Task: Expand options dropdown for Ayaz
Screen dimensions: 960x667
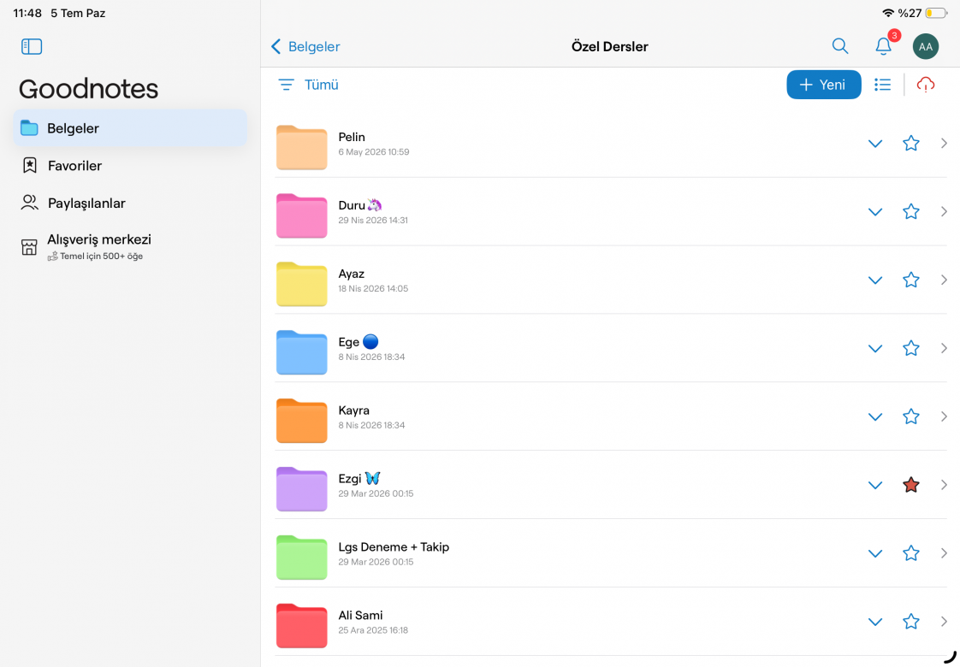Action: [875, 280]
